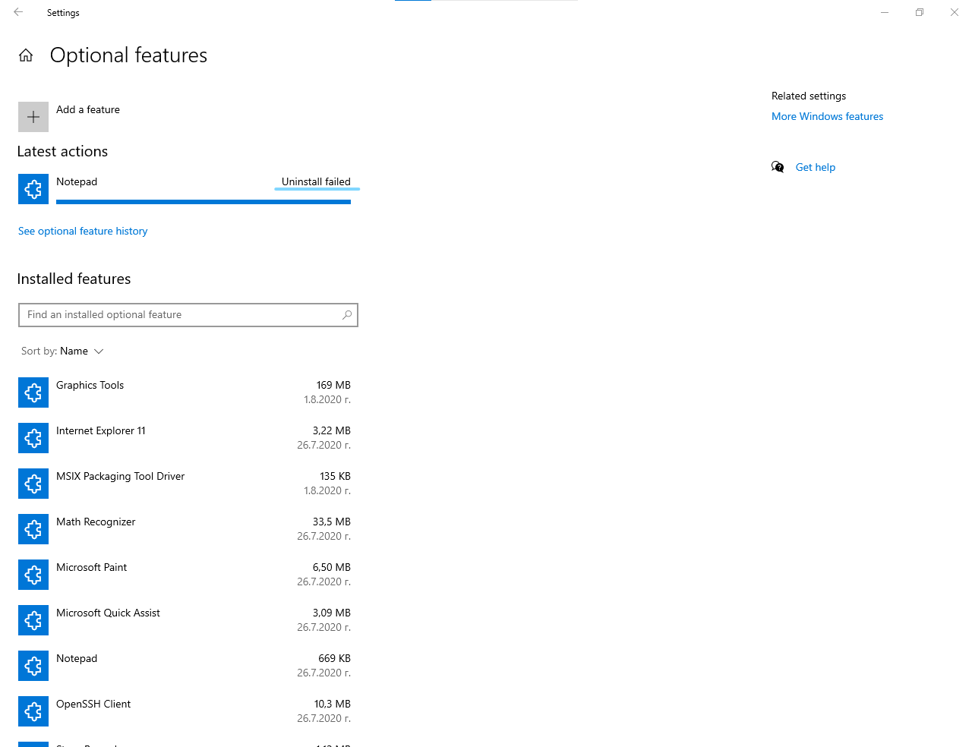Click the Graphics Tools puzzle icon

coord(33,392)
